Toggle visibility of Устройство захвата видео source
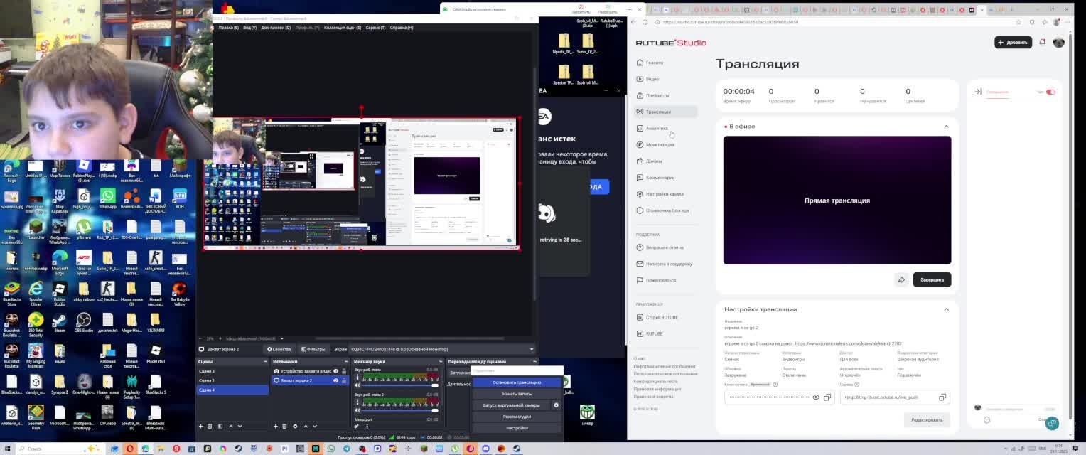 click(x=335, y=371)
